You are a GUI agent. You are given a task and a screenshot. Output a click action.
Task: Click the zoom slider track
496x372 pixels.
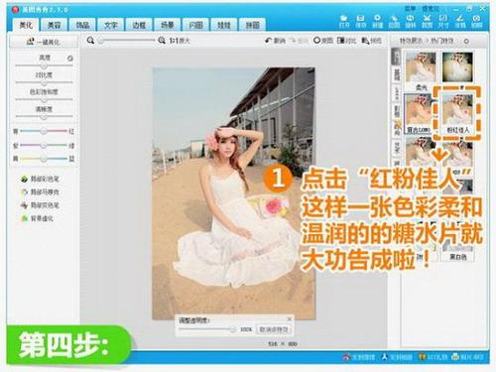(127, 41)
